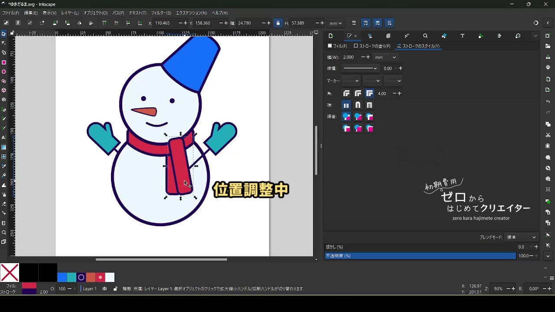Select the Text tool in the toolbox
Viewport: 555px width, 312px height.
point(4,137)
